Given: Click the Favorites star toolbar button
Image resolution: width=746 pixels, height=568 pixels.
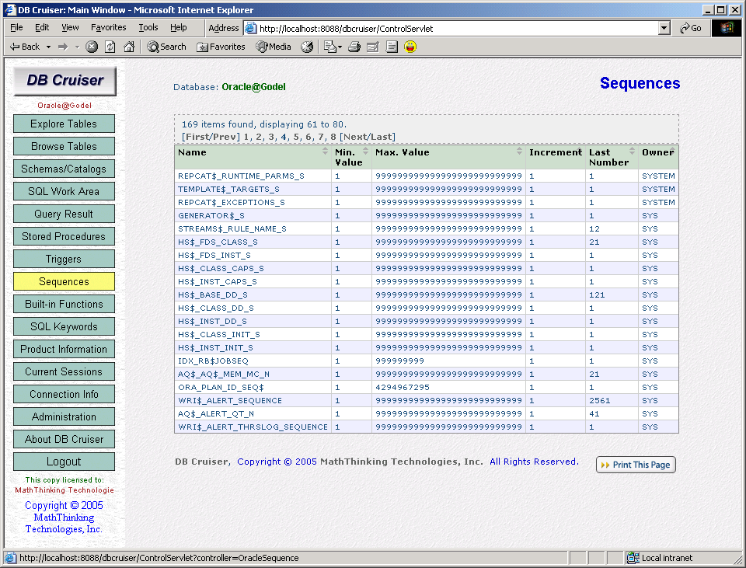Looking at the screenshot, I should (x=221, y=47).
